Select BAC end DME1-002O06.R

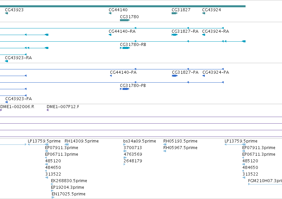(17, 107)
